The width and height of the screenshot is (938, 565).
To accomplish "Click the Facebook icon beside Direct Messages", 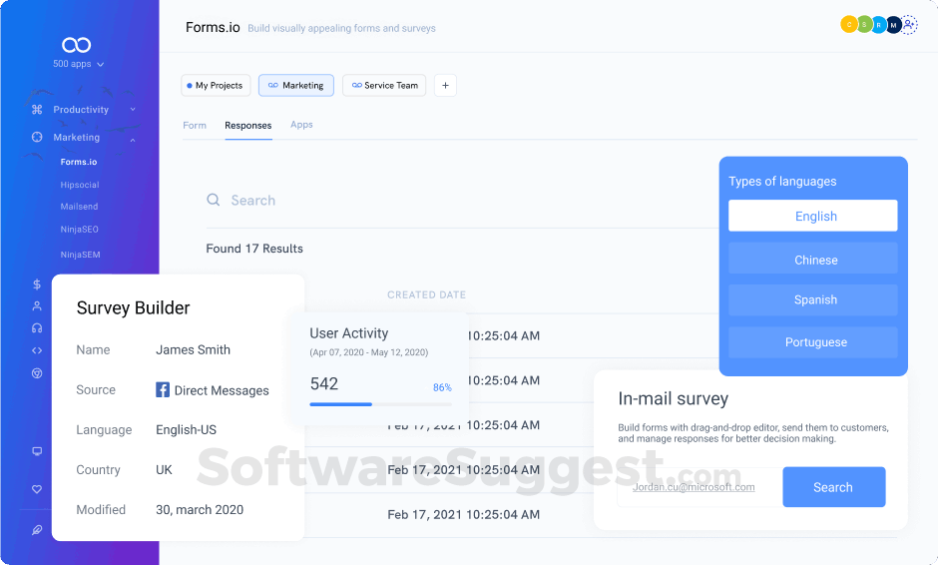I will [x=163, y=389].
